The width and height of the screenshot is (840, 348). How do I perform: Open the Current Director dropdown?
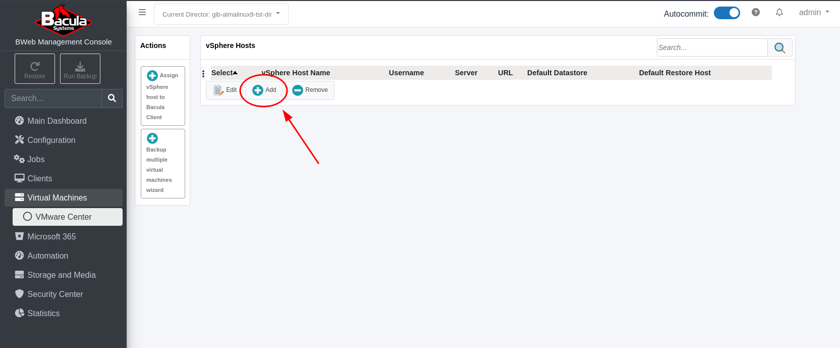coord(221,14)
